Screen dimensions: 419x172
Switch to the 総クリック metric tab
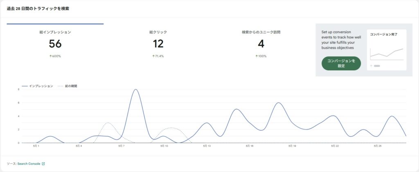click(158, 43)
